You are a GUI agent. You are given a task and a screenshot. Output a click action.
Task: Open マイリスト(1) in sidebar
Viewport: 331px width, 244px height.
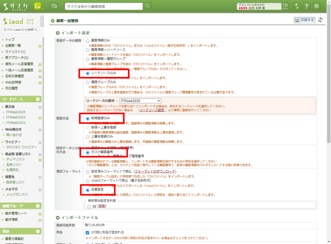click(15, 52)
